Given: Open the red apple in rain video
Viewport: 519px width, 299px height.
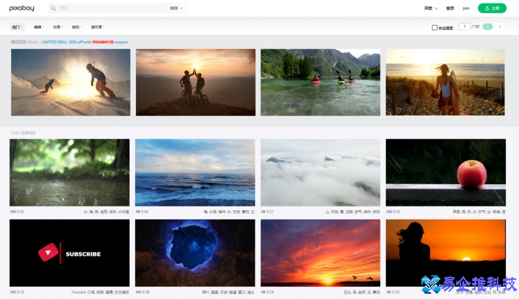Looking at the screenshot, I should coord(445,172).
